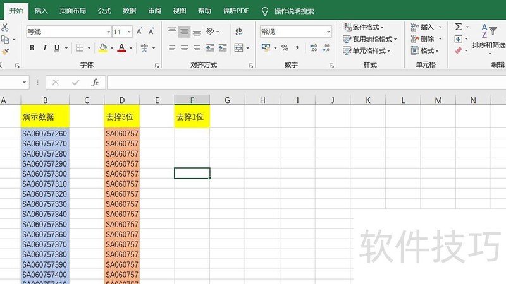Click the 格式 cells button
The image size is (506, 284).
(424, 50)
